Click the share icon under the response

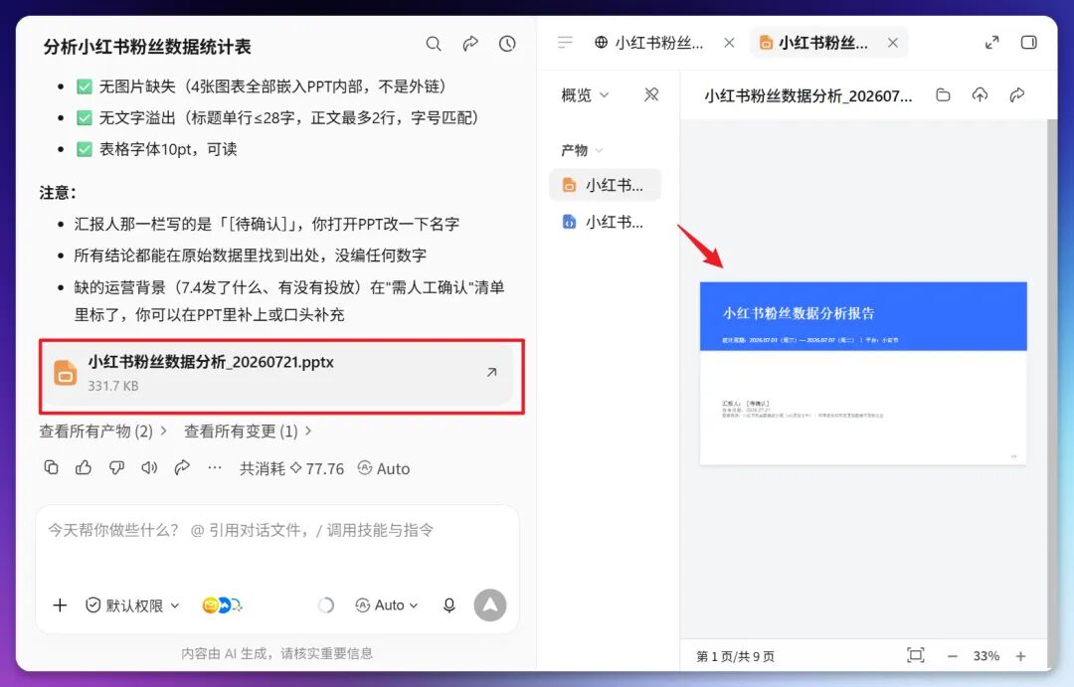182,468
